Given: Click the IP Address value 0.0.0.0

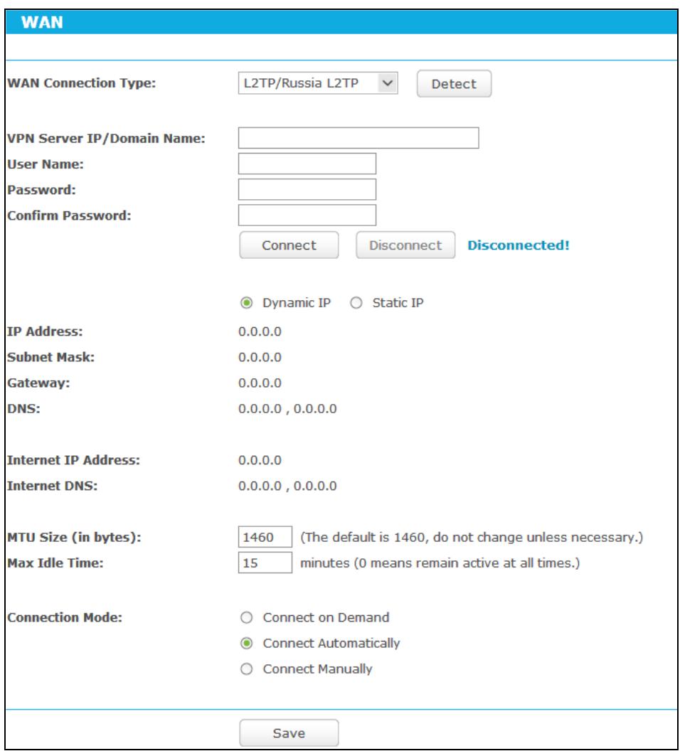Looking at the screenshot, I should pyautogui.click(x=260, y=331).
